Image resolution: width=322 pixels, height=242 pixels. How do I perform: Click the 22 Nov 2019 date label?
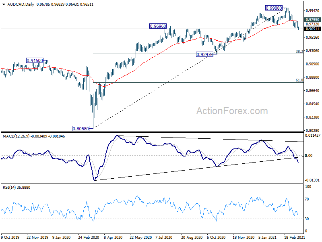click(37, 237)
